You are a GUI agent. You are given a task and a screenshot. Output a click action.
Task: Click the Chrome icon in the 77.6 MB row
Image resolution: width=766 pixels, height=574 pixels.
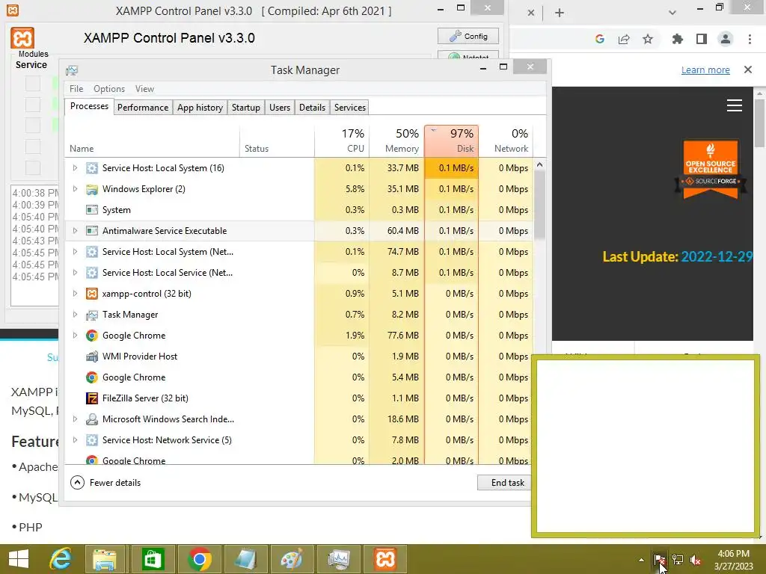click(92, 336)
